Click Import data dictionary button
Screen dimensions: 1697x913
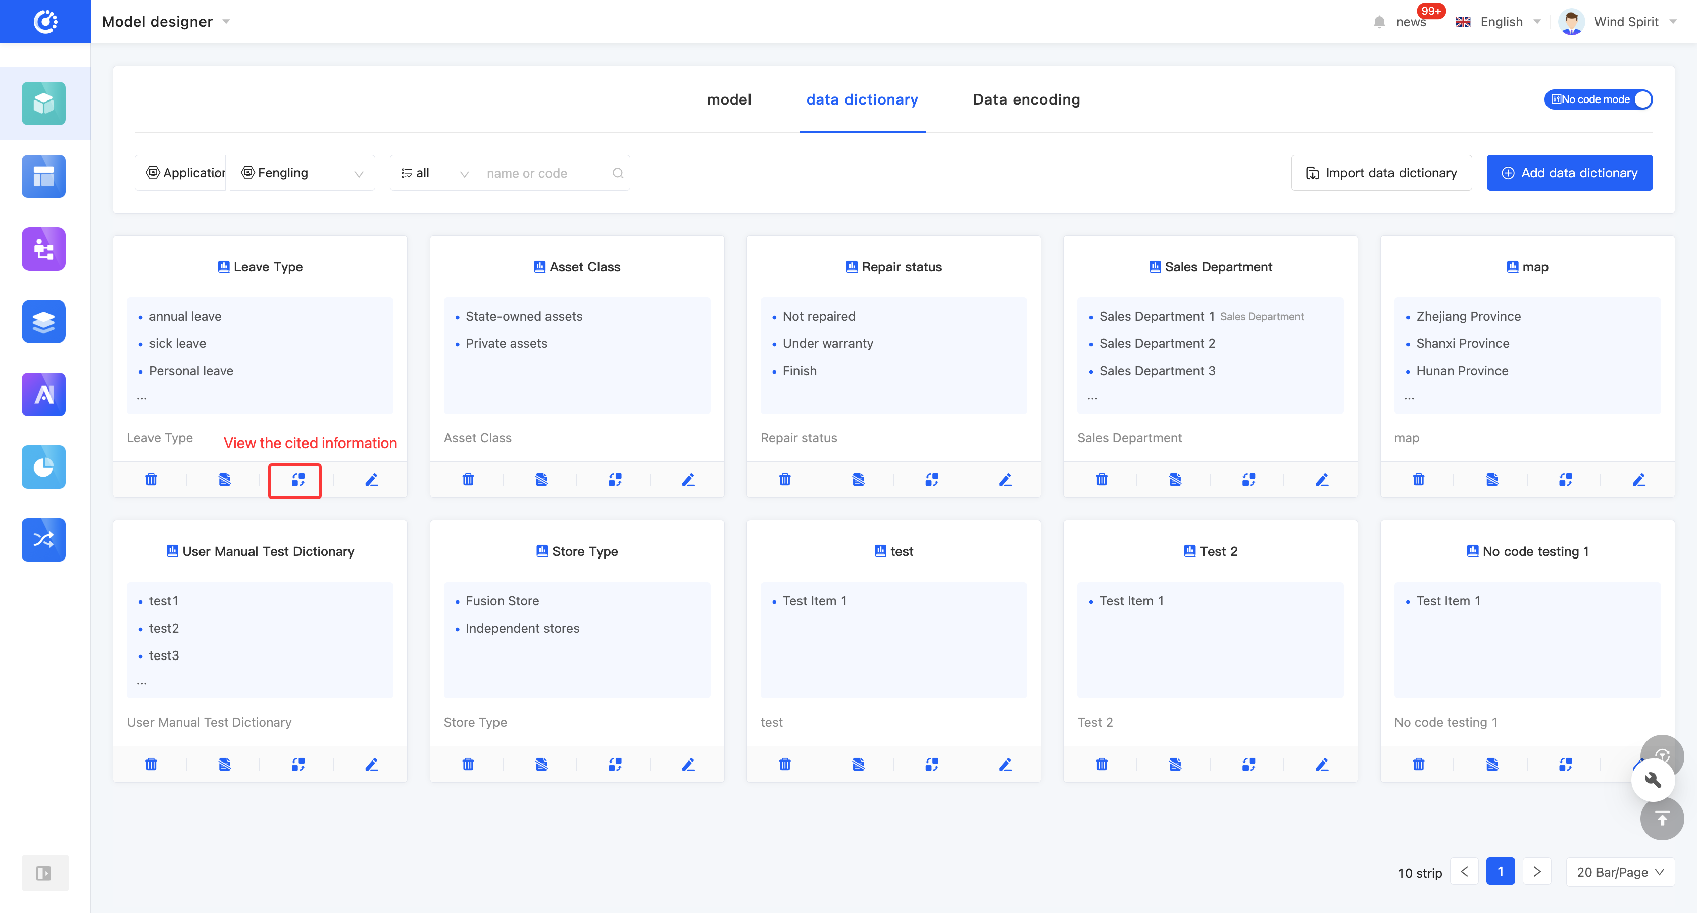pos(1381,173)
